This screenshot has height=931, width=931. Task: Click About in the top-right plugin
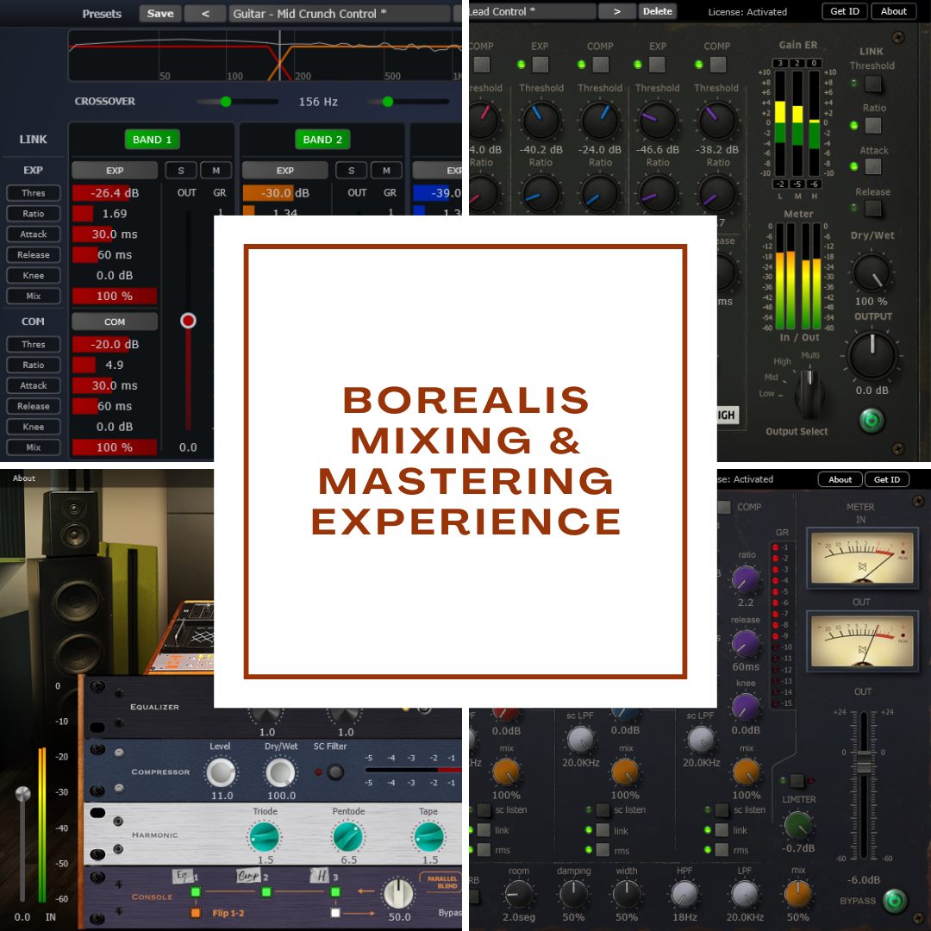point(894,11)
